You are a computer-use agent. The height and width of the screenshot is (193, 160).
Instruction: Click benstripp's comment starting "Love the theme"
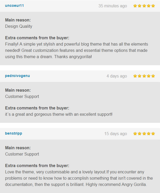click(x=79, y=178)
